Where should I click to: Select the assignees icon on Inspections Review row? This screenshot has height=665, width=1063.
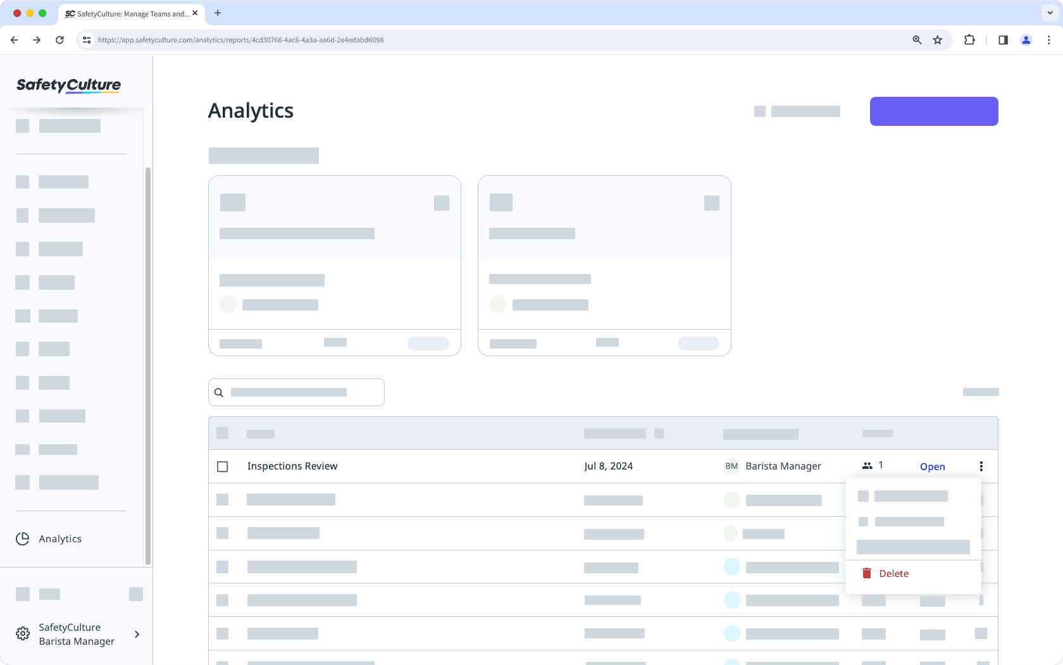tap(867, 466)
